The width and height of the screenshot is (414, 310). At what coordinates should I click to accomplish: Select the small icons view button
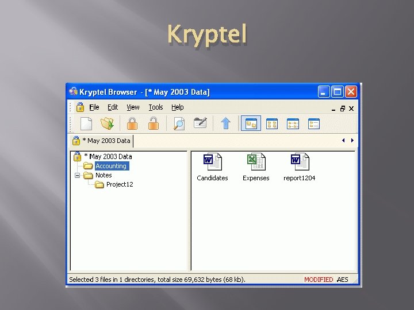coord(271,123)
